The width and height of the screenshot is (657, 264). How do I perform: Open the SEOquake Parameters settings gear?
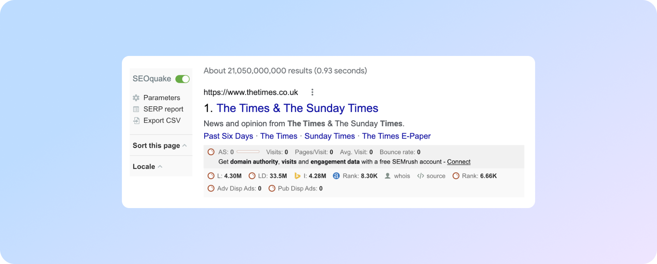[x=135, y=98]
